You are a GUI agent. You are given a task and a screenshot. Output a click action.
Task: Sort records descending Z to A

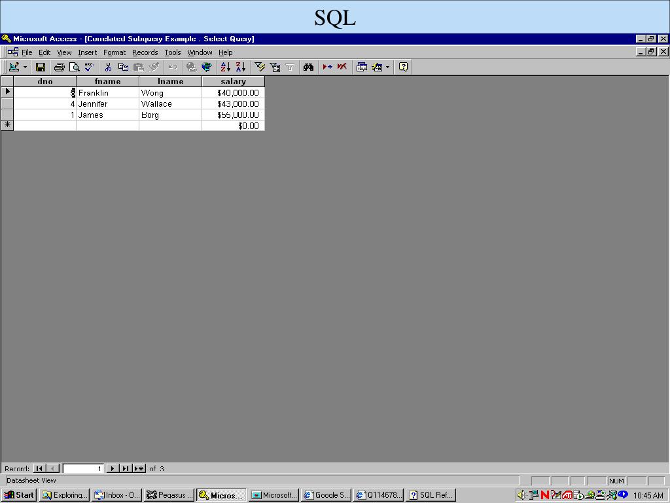point(241,67)
